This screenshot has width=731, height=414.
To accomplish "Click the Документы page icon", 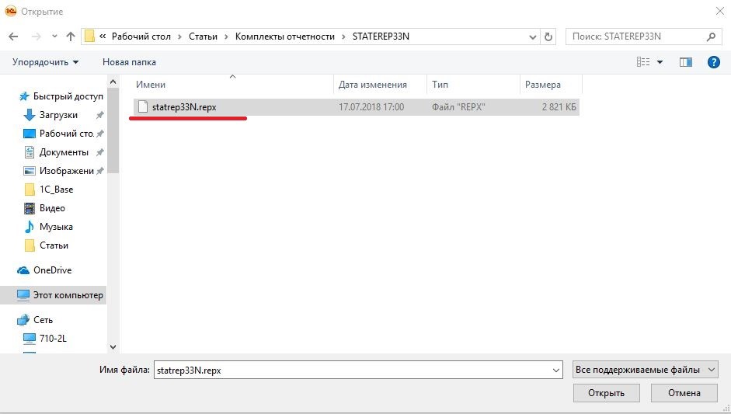I will pyautogui.click(x=30, y=152).
